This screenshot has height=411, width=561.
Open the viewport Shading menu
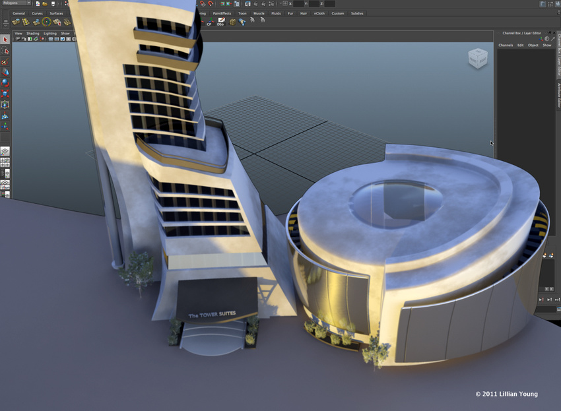click(x=32, y=33)
